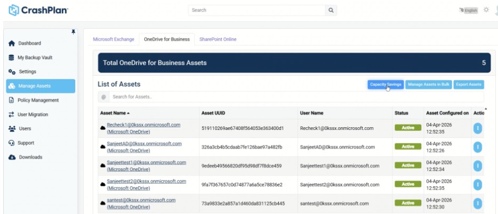Focus the top Search field
This screenshot has height=214, width=498.
point(256,10)
